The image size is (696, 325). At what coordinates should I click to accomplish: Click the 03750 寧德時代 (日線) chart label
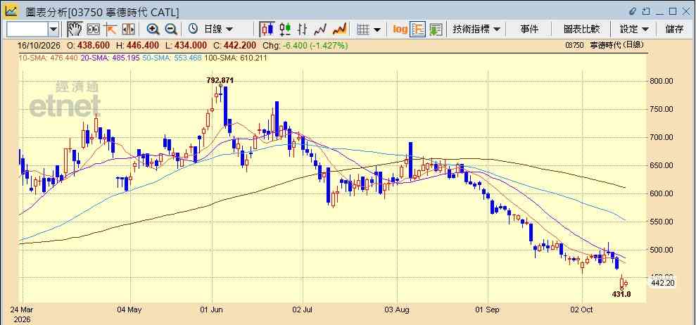click(x=605, y=45)
